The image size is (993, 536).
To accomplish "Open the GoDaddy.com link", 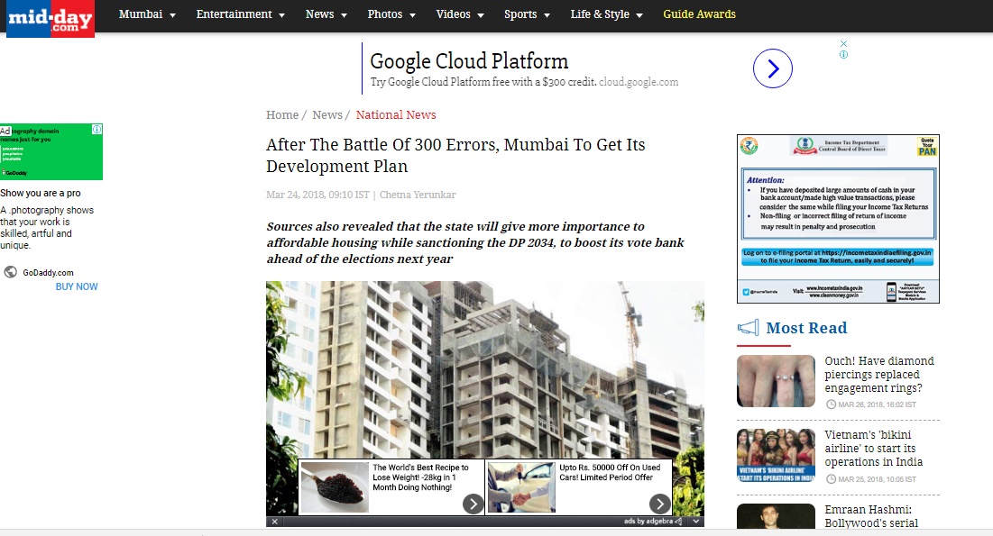I will pyautogui.click(x=48, y=273).
